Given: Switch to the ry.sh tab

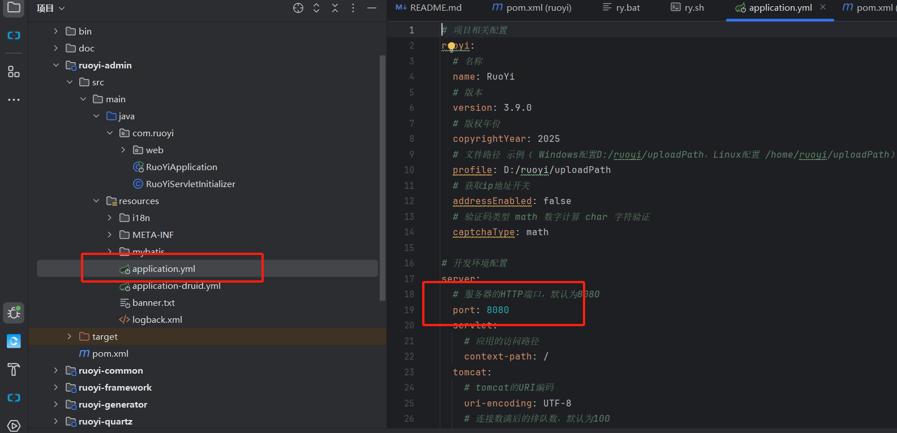Looking at the screenshot, I should coord(687,8).
